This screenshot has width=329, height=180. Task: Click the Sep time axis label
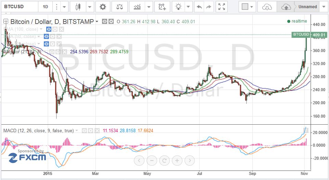pos(252,174)
